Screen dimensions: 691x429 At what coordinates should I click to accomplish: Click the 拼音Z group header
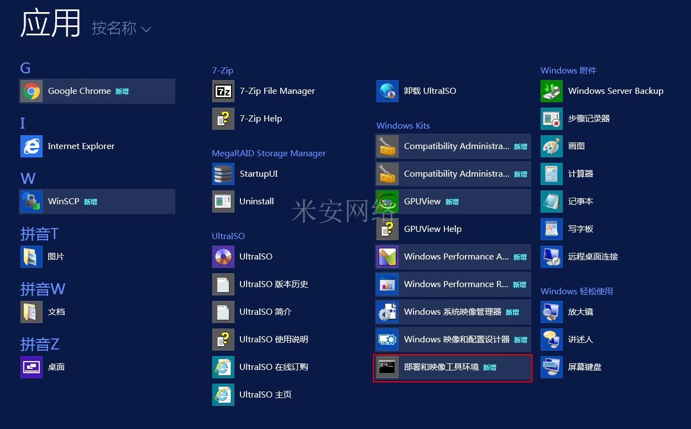[39, 345]
